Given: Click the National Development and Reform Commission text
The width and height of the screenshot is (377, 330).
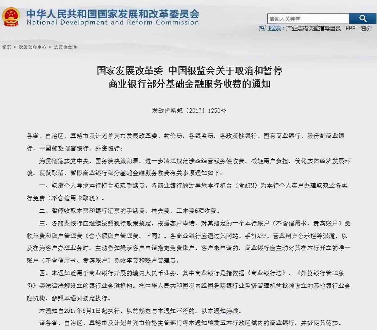Looking at the screenshot, I should pos(112,22).
